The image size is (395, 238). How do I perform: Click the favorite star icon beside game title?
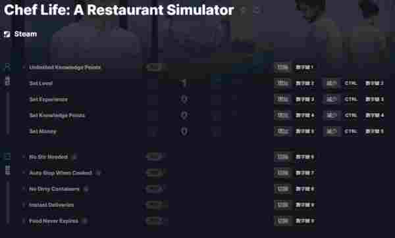tap(244, 11)
